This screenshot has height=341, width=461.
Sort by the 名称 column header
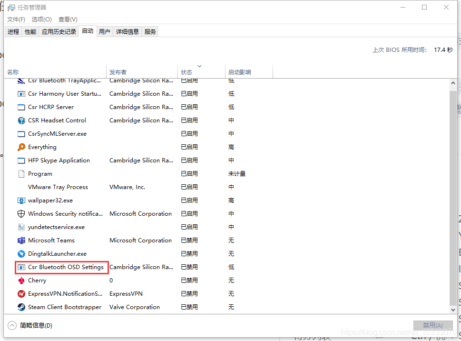55,72
